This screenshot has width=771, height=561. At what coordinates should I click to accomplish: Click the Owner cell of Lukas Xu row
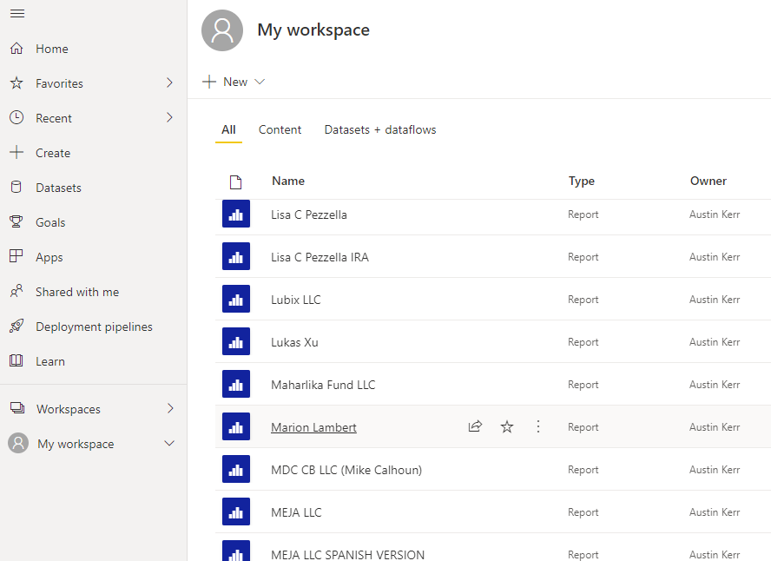[x=715, y=341]
